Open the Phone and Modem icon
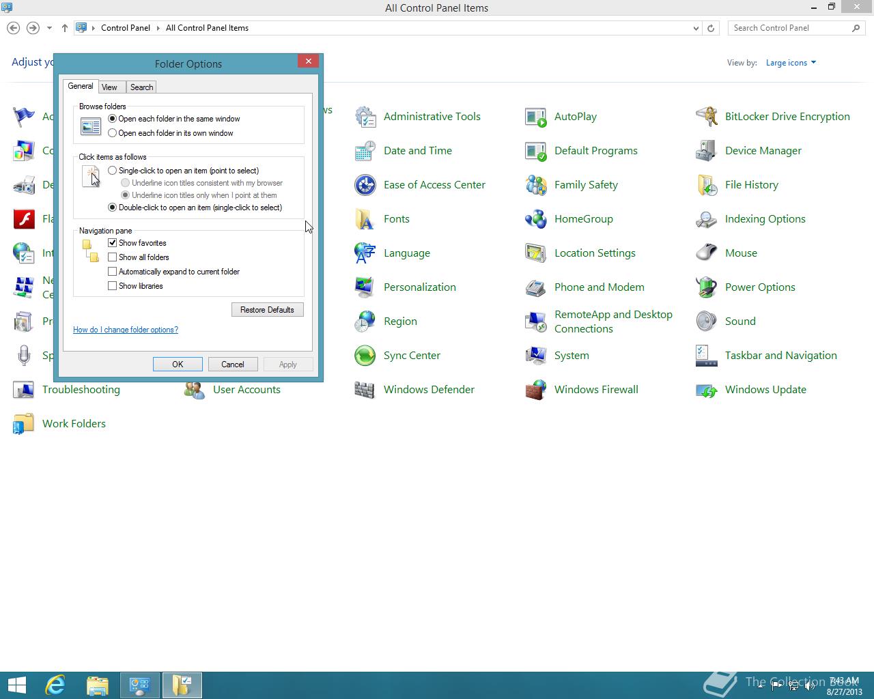The image size is (874, 699). (536, 287)
